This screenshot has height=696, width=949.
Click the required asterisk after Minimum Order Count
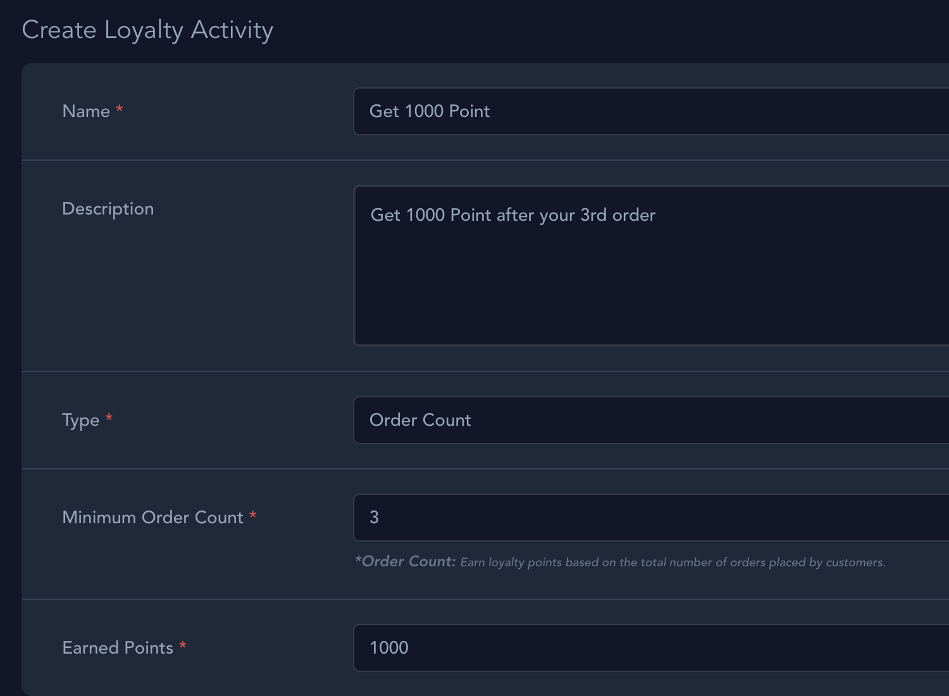point(252,516)
